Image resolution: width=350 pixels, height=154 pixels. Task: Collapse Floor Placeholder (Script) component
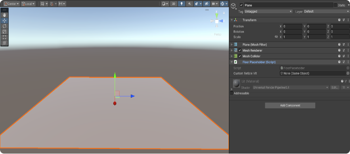pos(232,62)
